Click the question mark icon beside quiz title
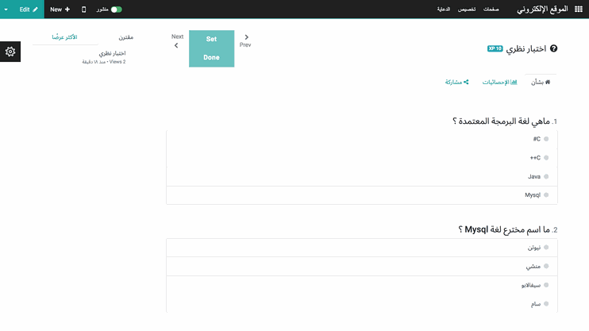The height and width of the screenshot is (331, 589). tap(553, 48)
